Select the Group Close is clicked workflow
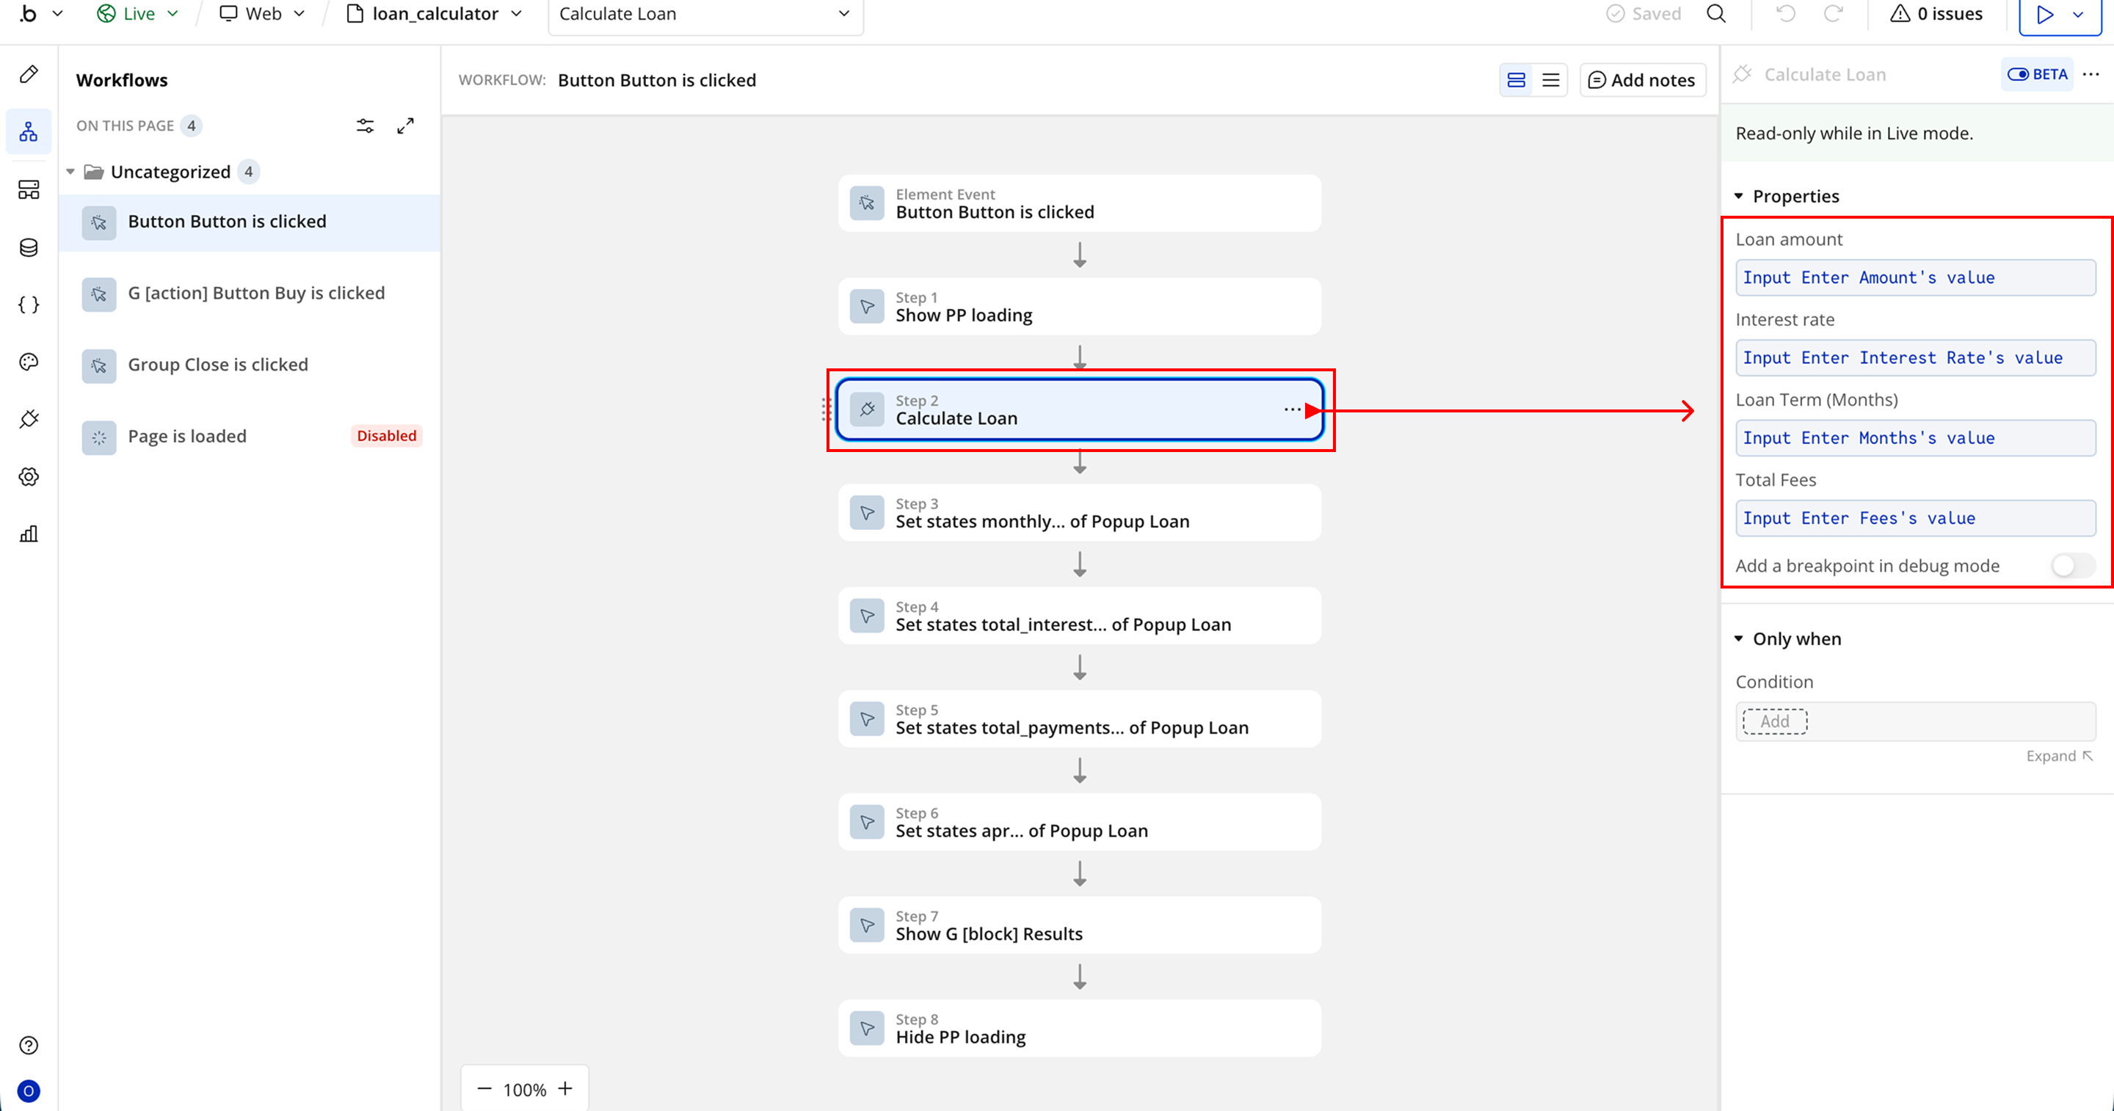The image size is (2114, 1111). click(218, 364)
